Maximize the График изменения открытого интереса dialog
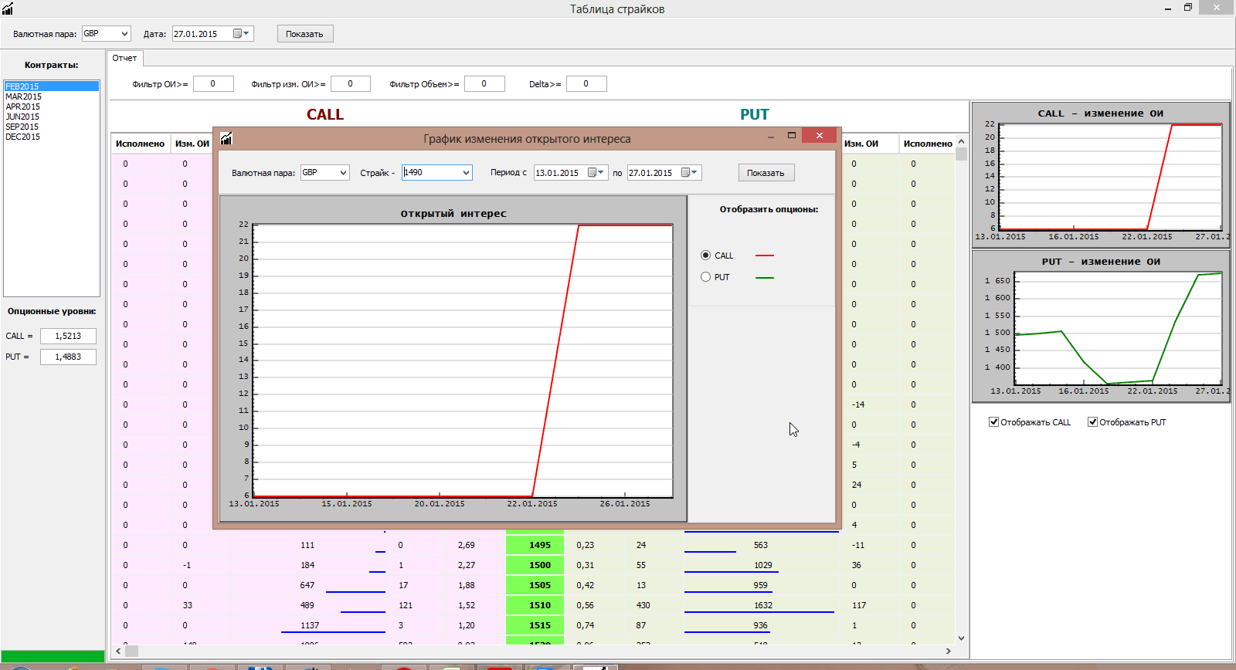The height and width of the screenshot is (670, 1236). coord(791,136)
